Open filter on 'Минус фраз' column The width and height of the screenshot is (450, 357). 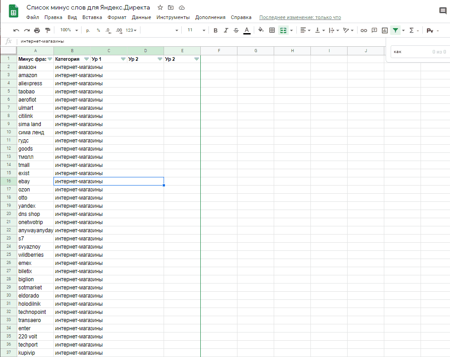[50, 59]
